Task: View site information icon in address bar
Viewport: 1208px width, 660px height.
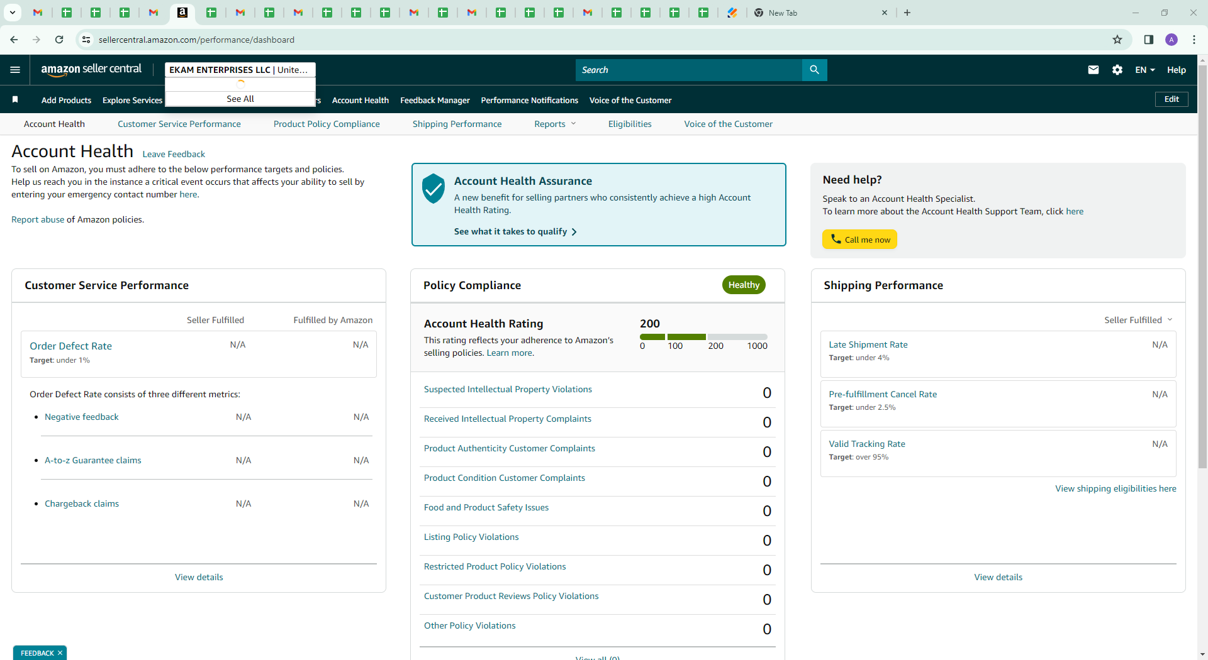Action: pos(86,40)
